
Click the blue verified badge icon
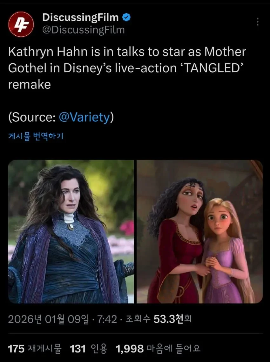(126, 18)
